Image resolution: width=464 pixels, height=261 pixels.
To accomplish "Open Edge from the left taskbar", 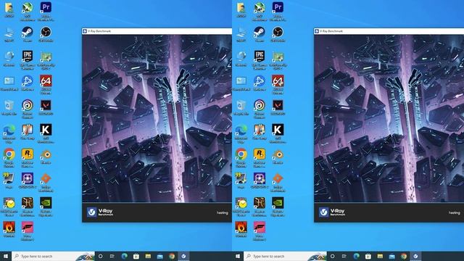I will tap(124, 256).
